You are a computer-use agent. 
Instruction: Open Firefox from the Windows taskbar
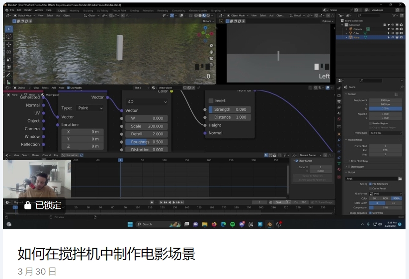(214, 224)
